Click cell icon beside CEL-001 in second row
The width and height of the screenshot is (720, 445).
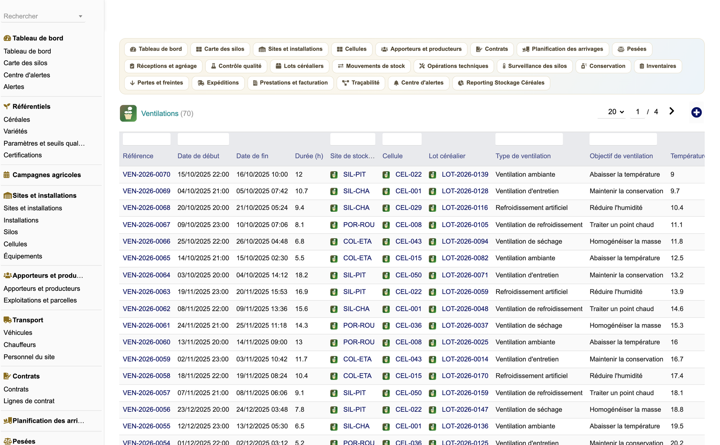(386, 191)
